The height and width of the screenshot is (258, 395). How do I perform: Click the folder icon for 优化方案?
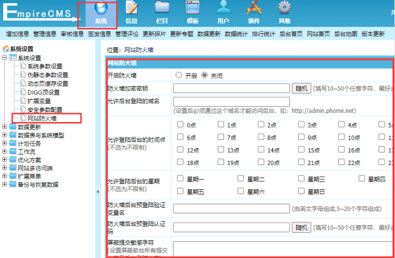click(13, 160)
